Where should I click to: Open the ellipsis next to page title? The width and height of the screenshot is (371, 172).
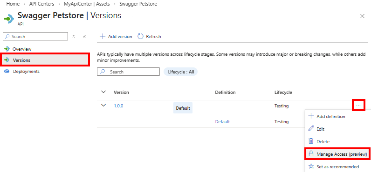[x=132, y=16]
